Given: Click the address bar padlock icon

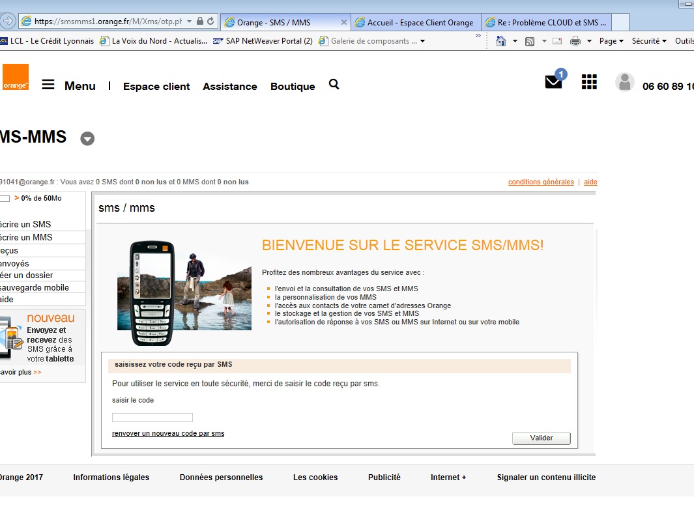Looking at the screenshot, I should point(200,21).
